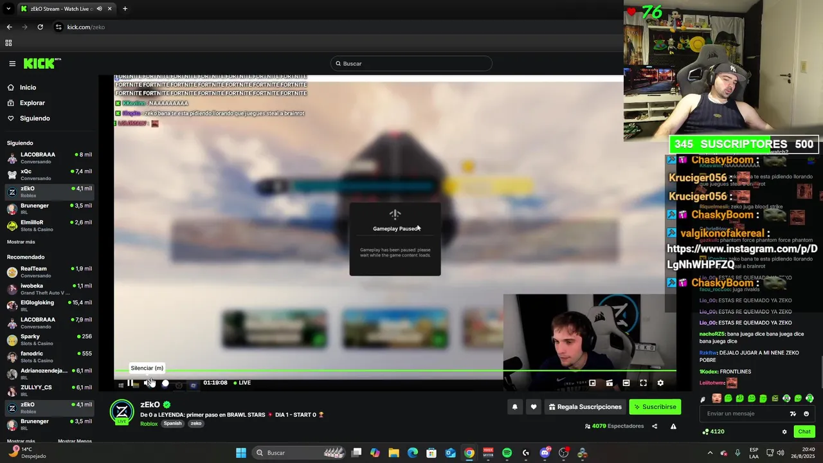Toggle the sidebar hamburger menu

tap(12, 64)
